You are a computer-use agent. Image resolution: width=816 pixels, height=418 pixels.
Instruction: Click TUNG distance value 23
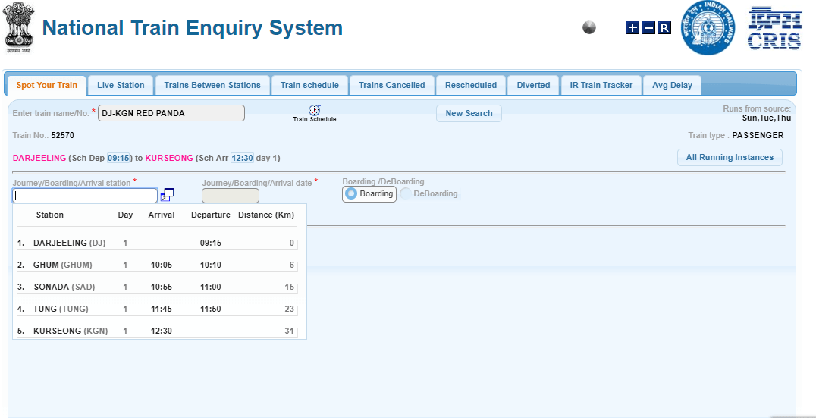[290, 310]
